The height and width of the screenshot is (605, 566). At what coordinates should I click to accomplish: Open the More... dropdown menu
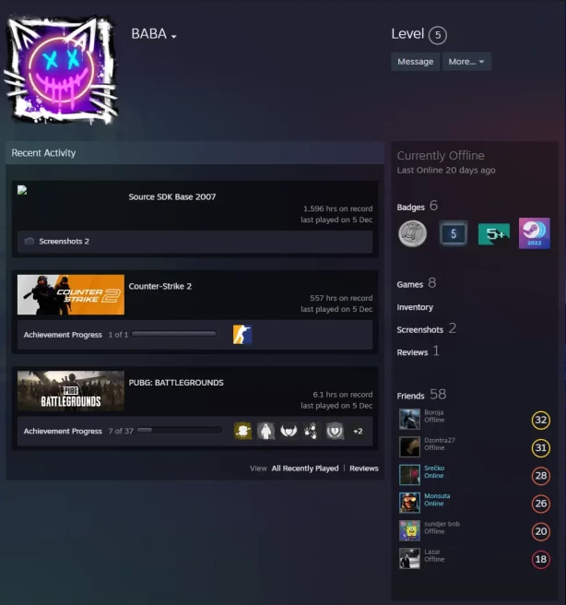pyautogui.click(x=466, y=62)
